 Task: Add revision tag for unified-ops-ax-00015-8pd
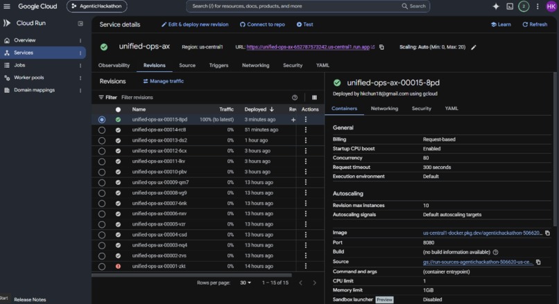click(x=293, y=120)
